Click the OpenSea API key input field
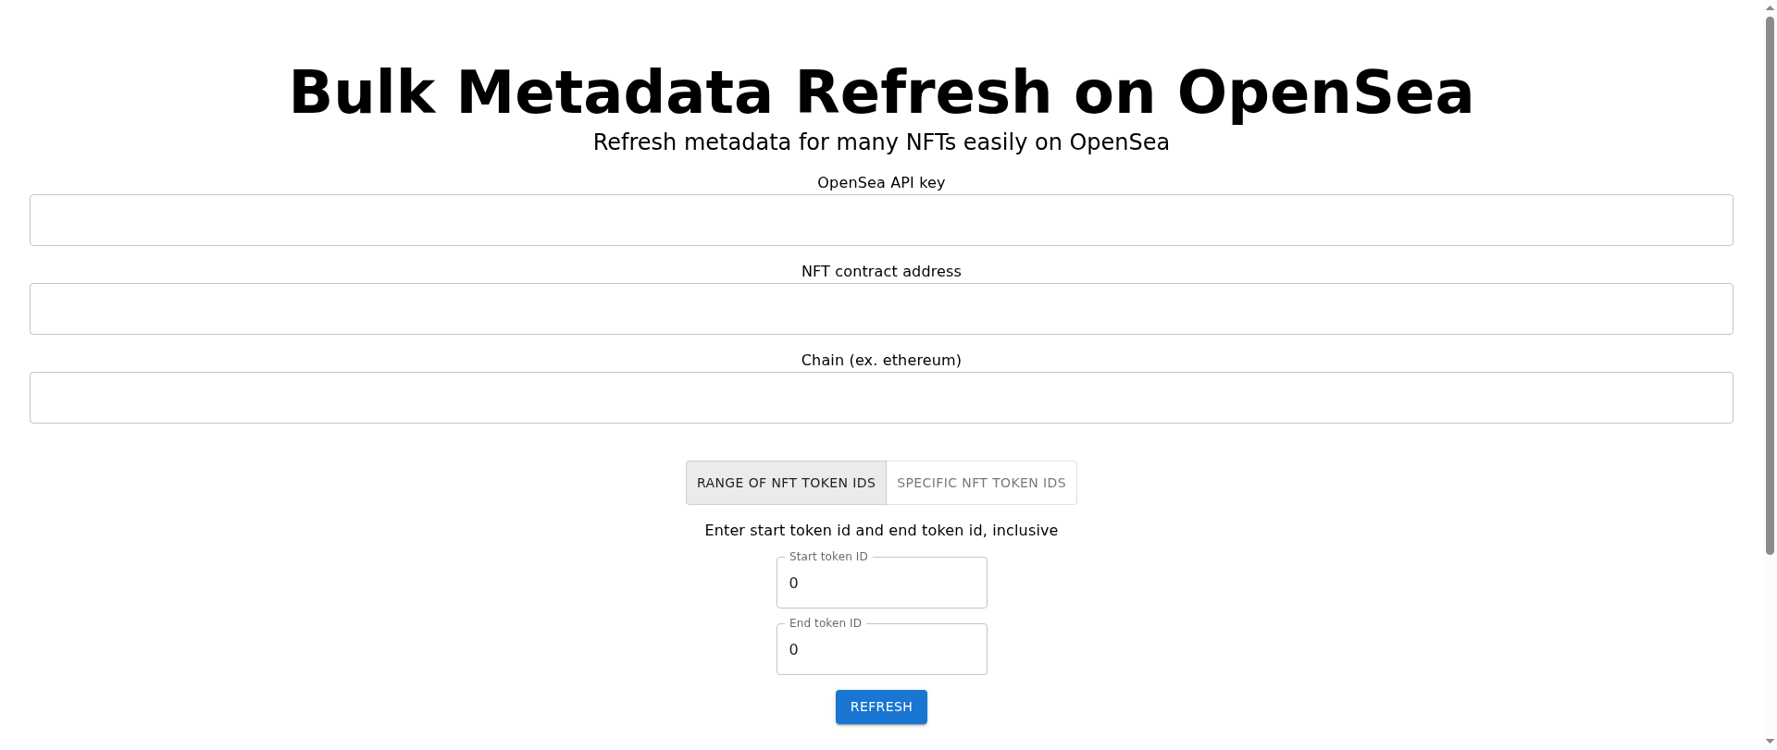Screen dimensions: 1777x750 tap(881, 220)
